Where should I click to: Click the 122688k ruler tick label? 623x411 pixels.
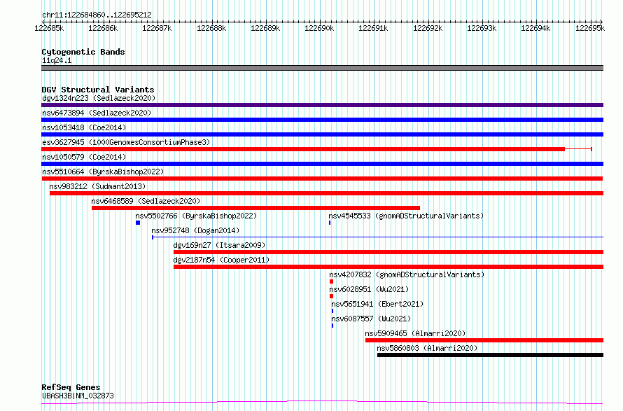211,28
